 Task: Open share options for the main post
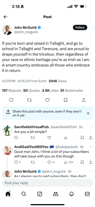[84, 100]
